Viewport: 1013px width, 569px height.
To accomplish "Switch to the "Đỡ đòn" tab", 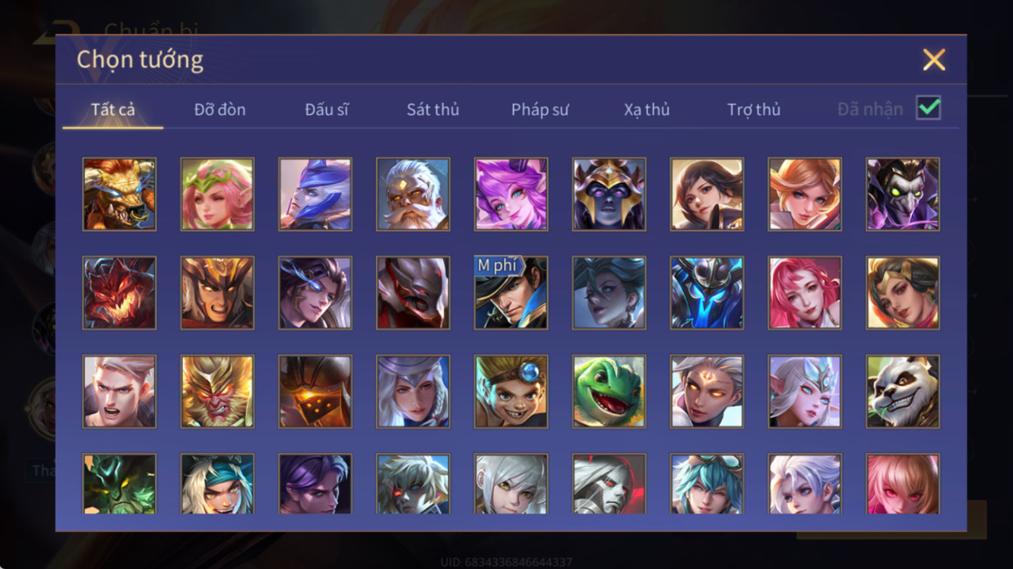I will coord(220,109).
